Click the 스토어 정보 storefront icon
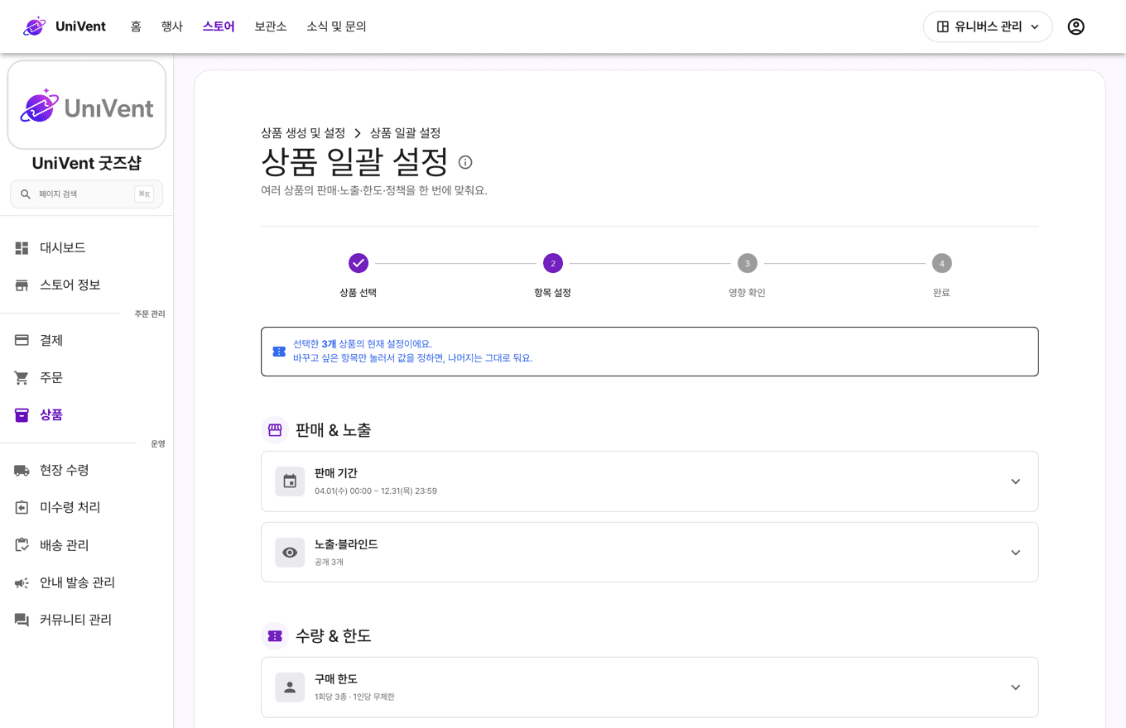Screen dimensions: 1126x728 (x=22, y=285)
